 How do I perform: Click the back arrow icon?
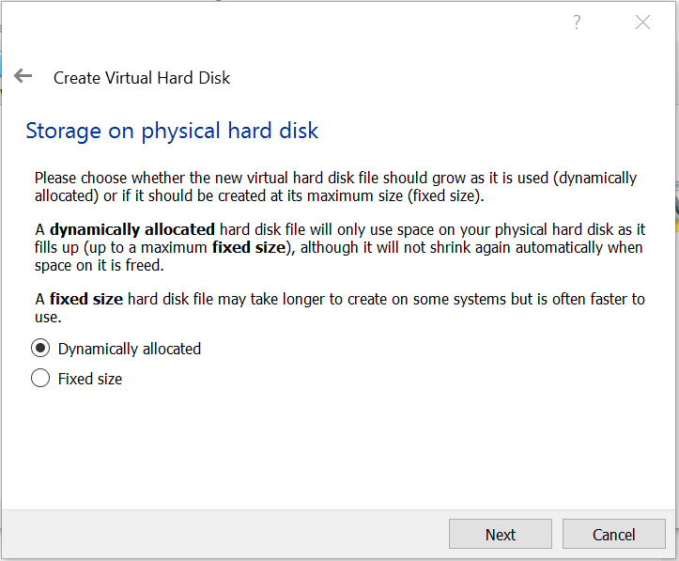click(23, 77)
